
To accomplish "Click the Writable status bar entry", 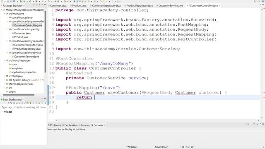I will pos(132,147).
